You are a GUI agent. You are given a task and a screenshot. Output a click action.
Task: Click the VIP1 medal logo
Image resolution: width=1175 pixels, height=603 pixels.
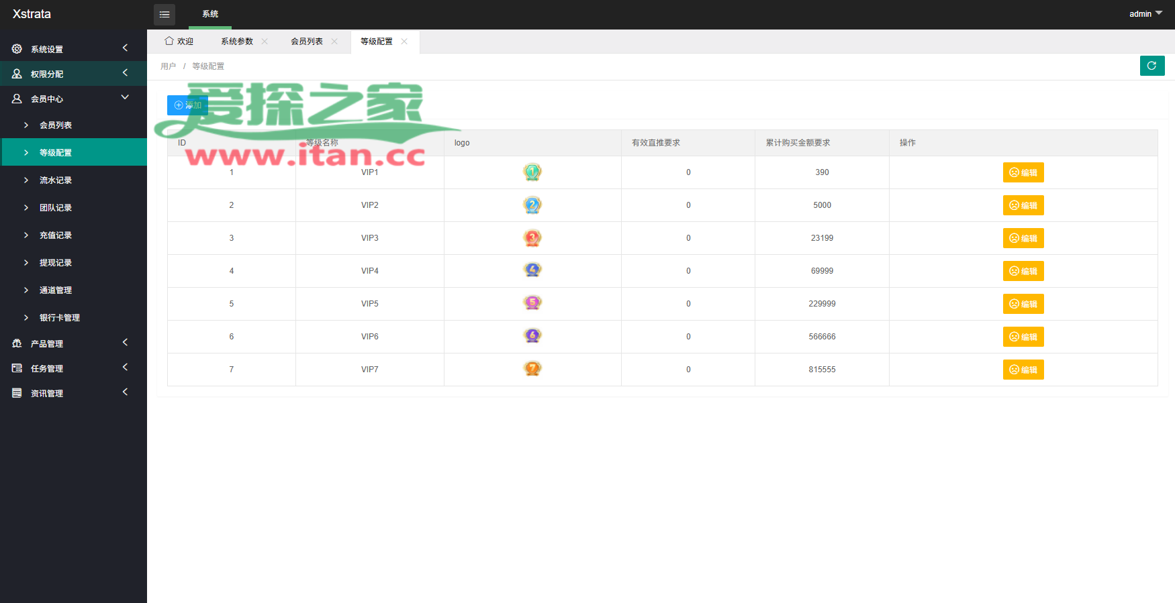point(532,172)
